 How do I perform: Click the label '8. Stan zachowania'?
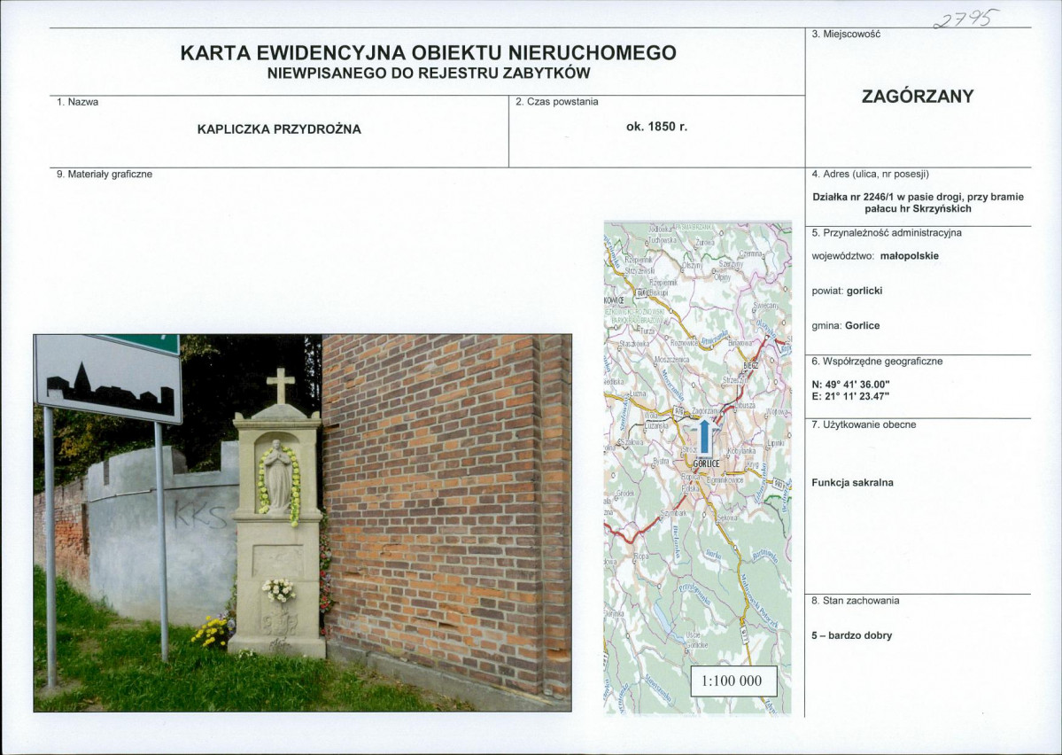coord(856,601)
